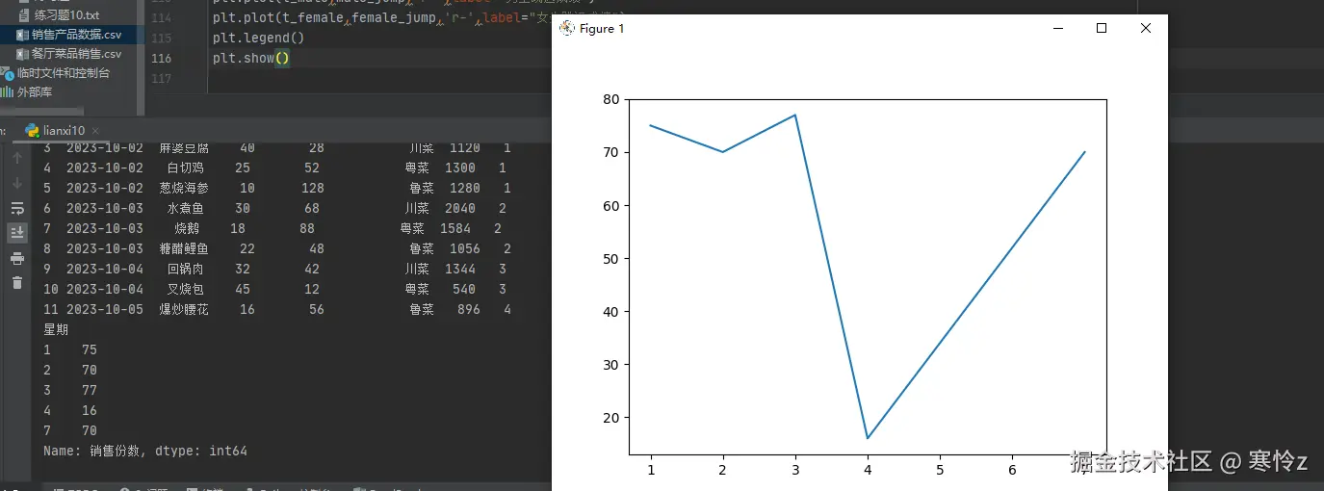Image resolution: width=1324 pixels, height=491 pixels.
Task: Click total 1584 in the 烧鹅 row
Action: [455, 229]
